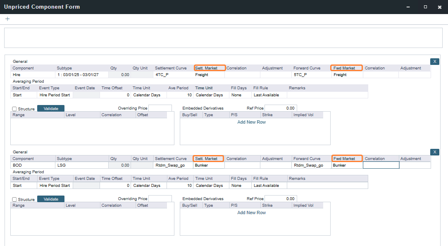Enable the Structure checkbox for Hire component
This screenshot has width=448, height=246.
tap(14, 109)
